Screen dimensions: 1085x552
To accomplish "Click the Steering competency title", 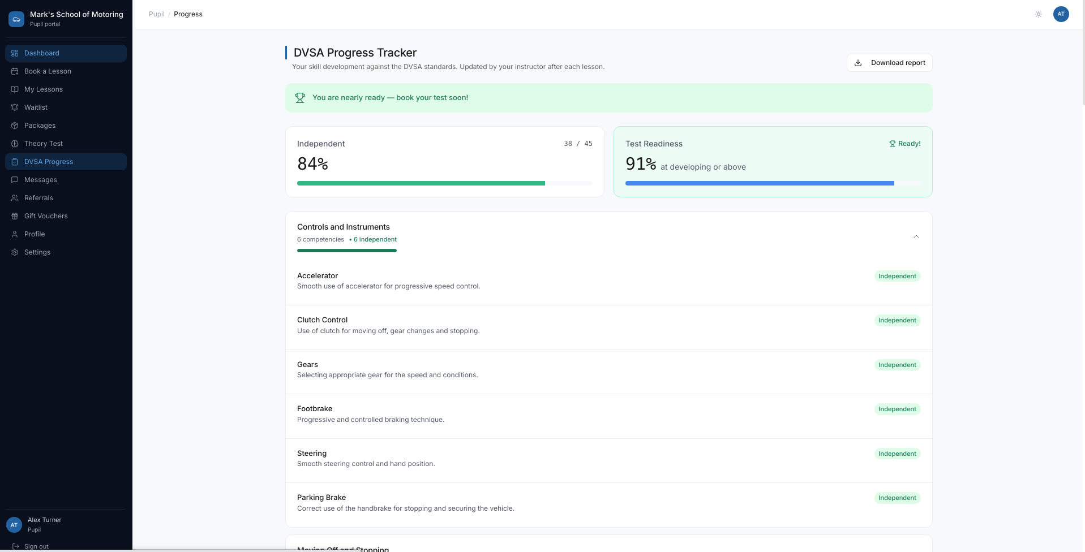I will tap(312, 454).
